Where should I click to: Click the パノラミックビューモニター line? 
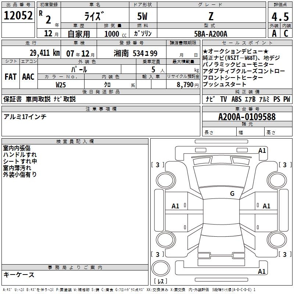238,65
